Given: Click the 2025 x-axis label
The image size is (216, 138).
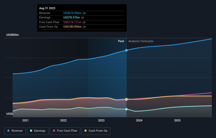Looking at the screenshot, I should click(x=177, y=120).
